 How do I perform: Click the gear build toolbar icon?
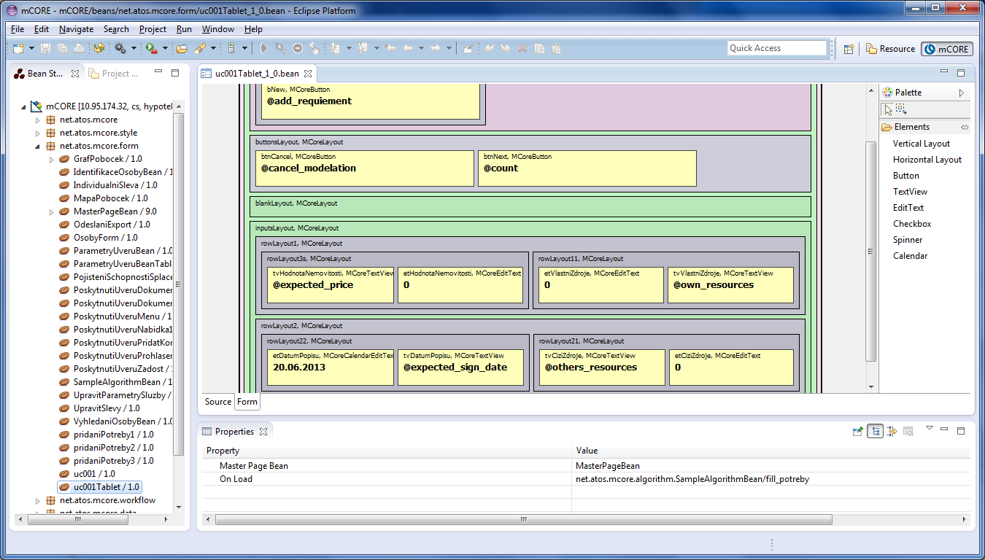[120, 48]
